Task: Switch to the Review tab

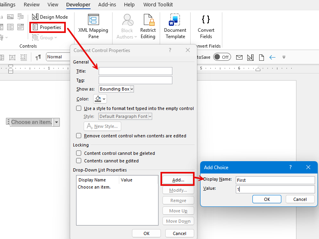Action: [x=32, y=4]
